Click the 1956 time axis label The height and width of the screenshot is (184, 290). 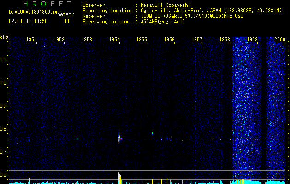pos(169,40)
